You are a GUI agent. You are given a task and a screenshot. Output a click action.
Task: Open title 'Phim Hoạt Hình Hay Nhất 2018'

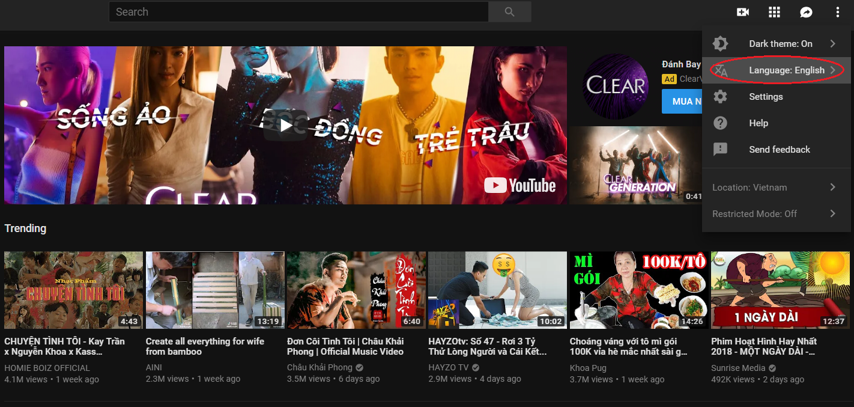point(764,346)
